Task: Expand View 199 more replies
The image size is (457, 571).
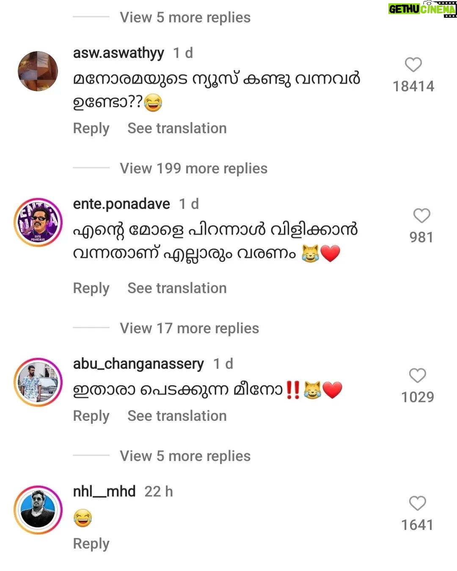Action: tap(194, 168)
